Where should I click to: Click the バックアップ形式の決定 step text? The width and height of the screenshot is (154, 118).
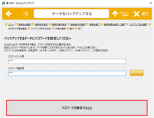pyautogui.click(x=41, y=29)
